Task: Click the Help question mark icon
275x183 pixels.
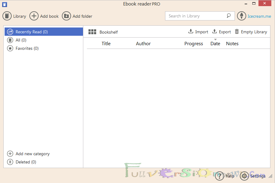Action: click(x=219, y=176)
